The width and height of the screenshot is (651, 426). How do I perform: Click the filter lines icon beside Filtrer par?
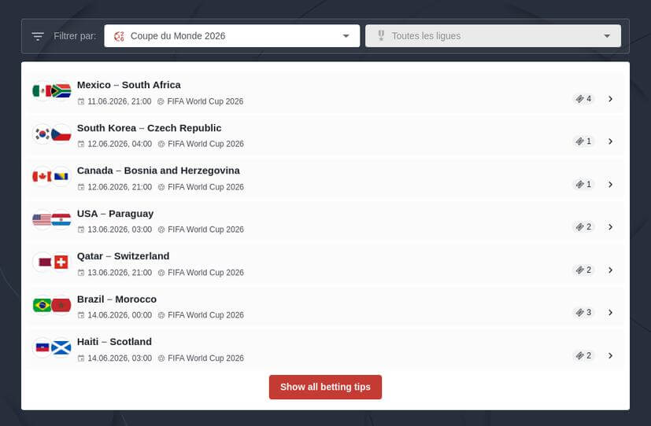pyautogui.click(x=38, y=36)
